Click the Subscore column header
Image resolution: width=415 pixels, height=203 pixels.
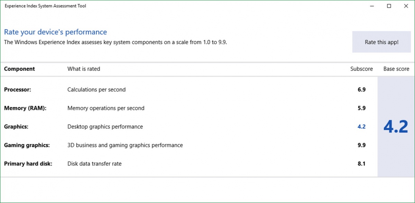tap(361, 69)
